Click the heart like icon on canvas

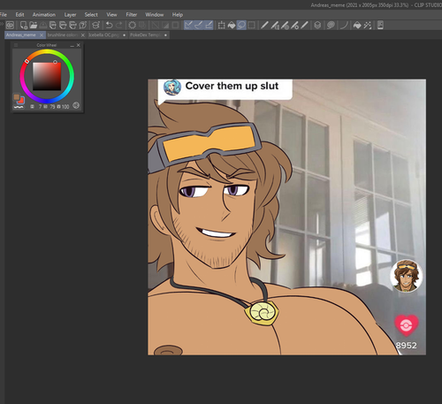tap(407, 325)
